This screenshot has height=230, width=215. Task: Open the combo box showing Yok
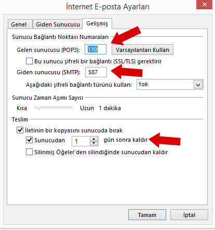(x=170, y=85)
